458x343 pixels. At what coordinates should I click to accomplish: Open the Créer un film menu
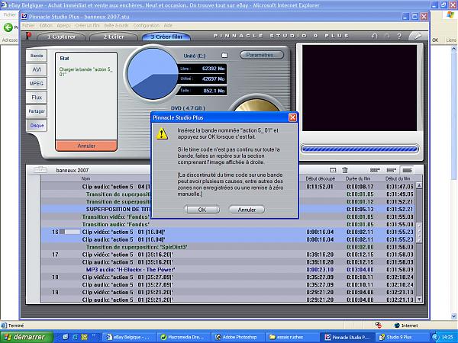click(87, 26)
